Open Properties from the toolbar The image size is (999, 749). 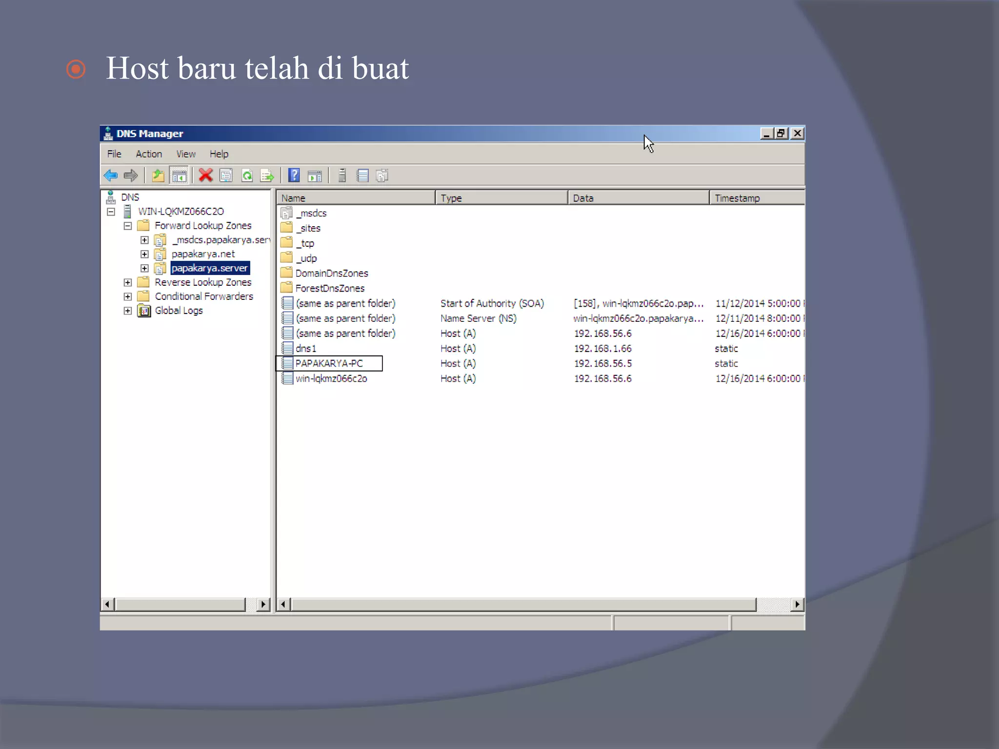226,176
